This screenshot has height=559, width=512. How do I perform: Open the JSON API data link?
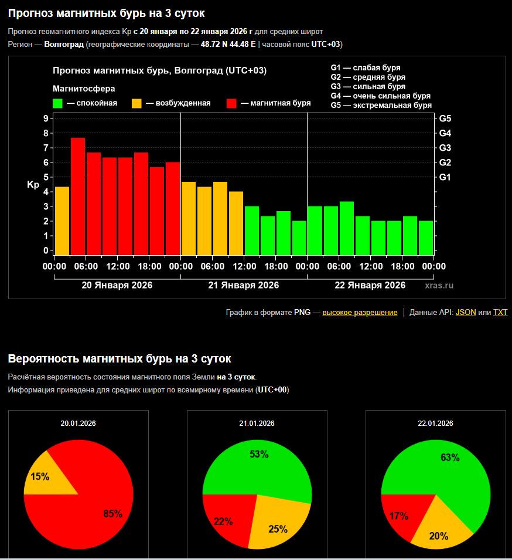click(466, 313)
